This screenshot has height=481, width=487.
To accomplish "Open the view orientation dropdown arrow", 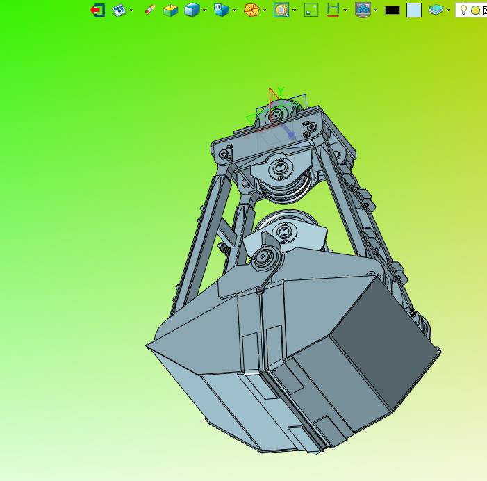I will (x=234, y=10).
